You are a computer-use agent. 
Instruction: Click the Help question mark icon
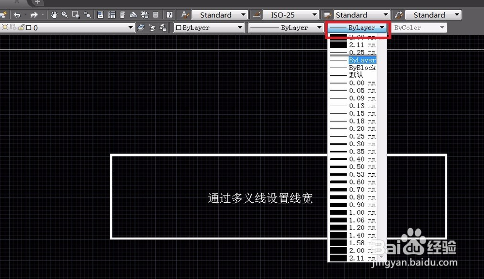point(169,15)
